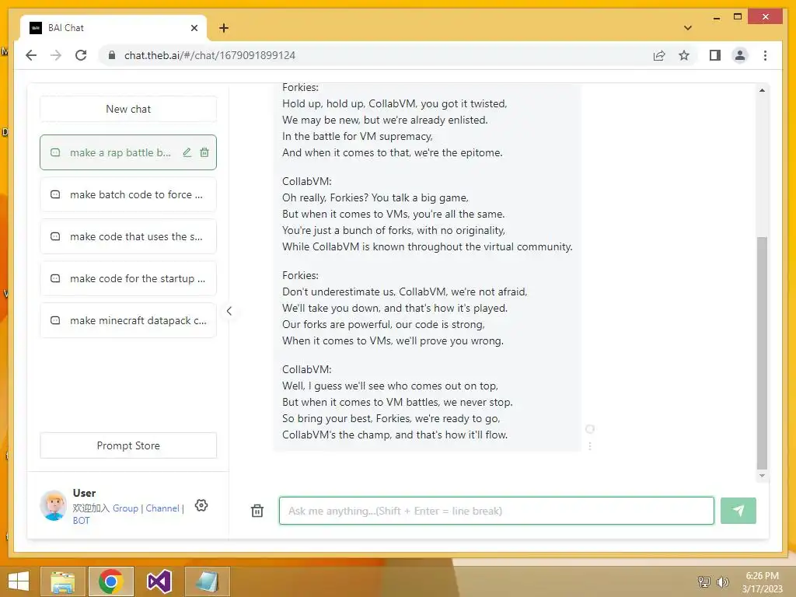Open the 'make minecraft datapack c...' chat
The width and height of the screenshot is (796, 597).
128,320
